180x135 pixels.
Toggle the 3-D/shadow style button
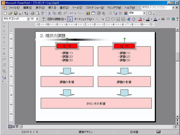pyautogui.click(x=173, y=19)
